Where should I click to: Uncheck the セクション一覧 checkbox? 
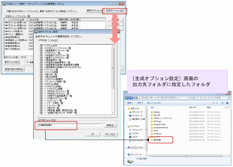(x=42, y=101)
